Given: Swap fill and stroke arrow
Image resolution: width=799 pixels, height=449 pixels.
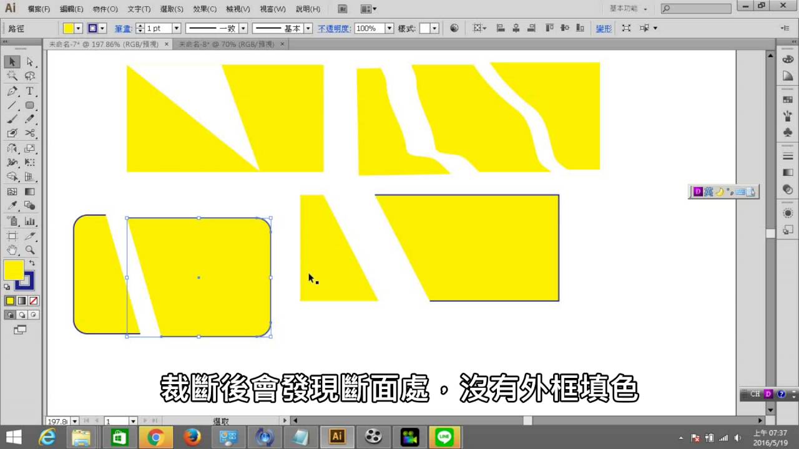Looking at the screenshot, I should click(32, 264).
